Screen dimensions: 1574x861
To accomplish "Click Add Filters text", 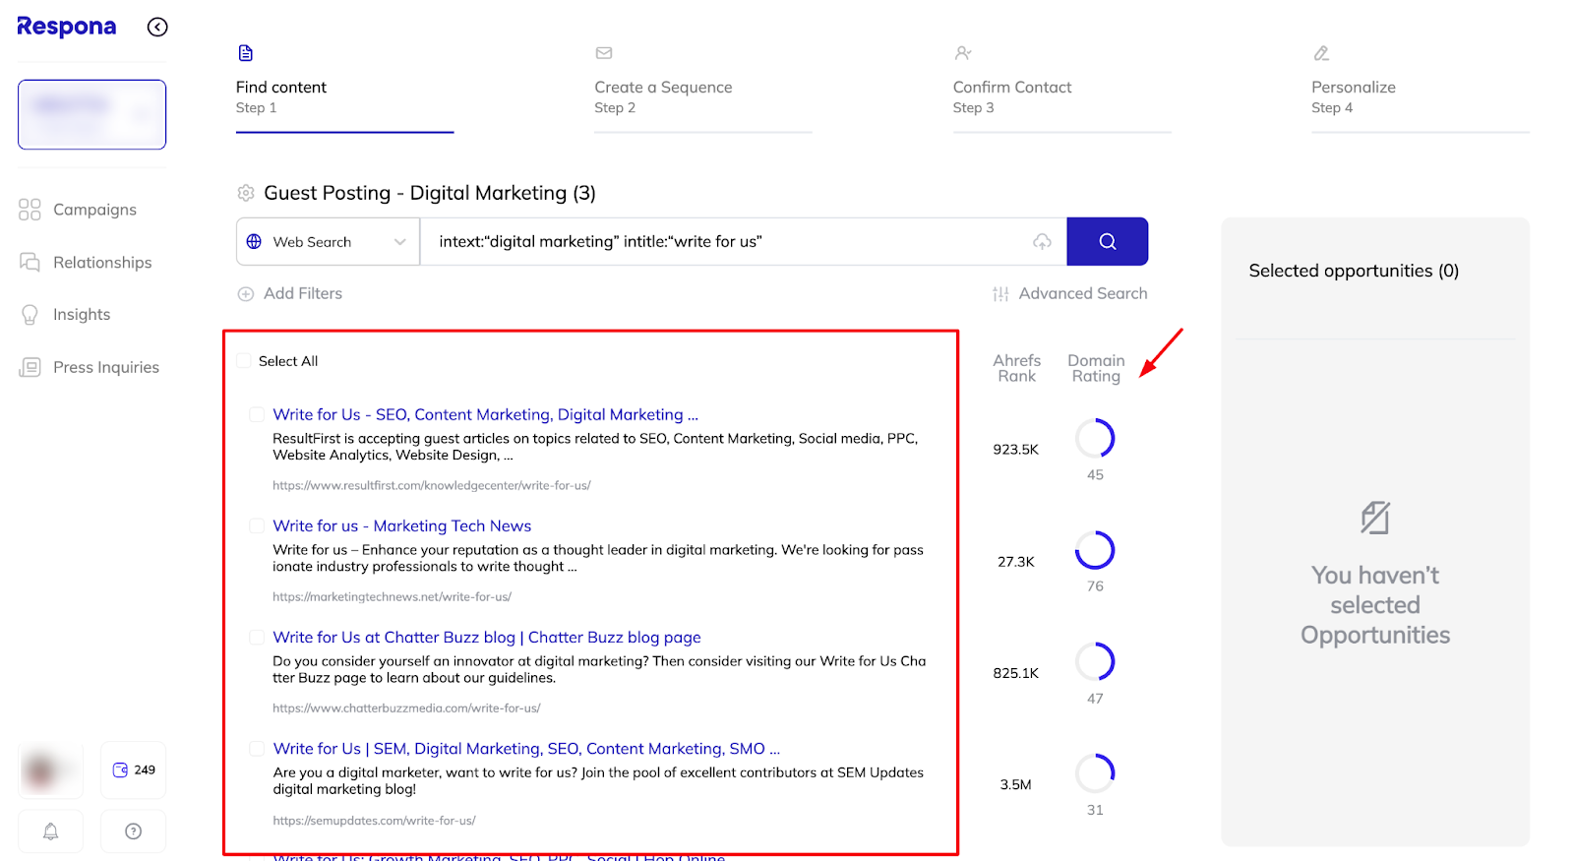I will click(x=303, y=293).
